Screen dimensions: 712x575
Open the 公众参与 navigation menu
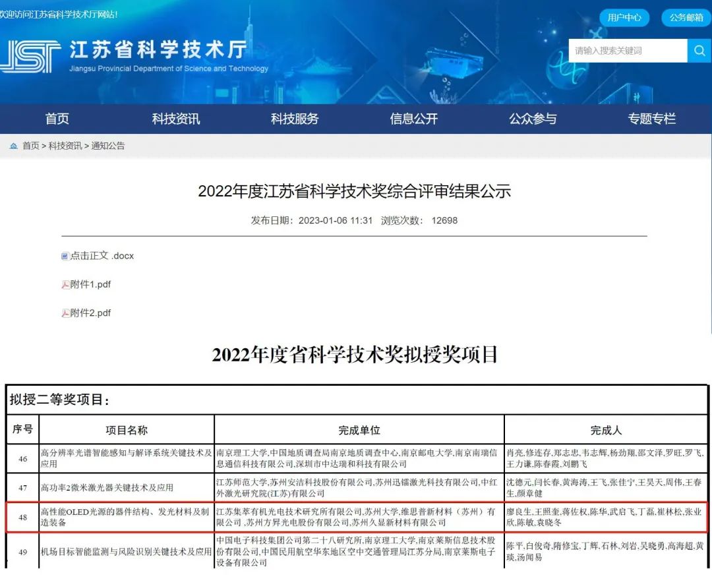pyautogui.click(x=533, y=119)
